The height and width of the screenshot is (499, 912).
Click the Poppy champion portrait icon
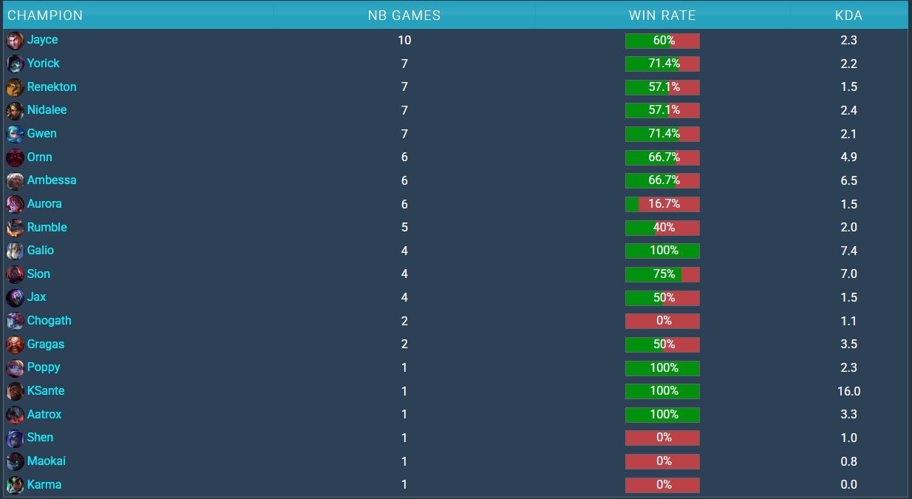(x=15, y=368)
